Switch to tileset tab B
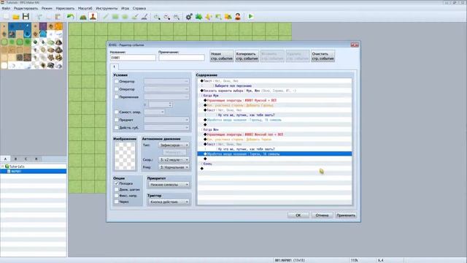 (x=15, y=159)
